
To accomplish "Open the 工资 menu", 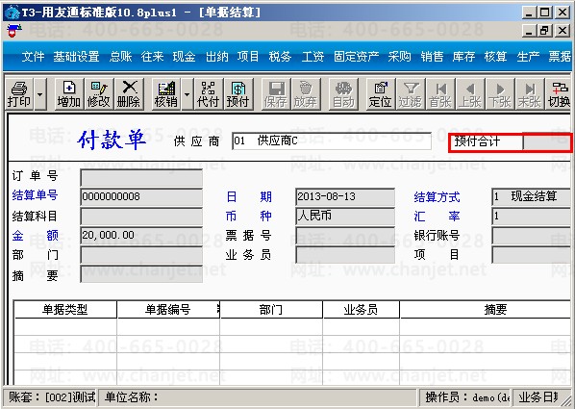I will coord(312,57).
